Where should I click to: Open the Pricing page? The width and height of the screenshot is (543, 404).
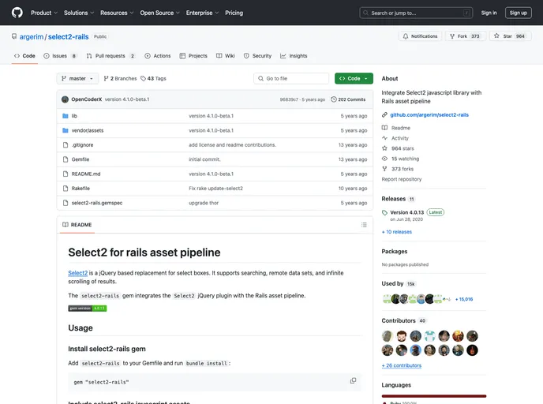(x=234, y=13)
